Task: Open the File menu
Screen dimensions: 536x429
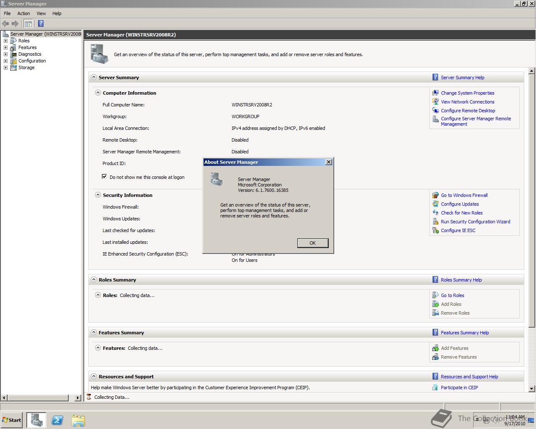Action: 7,13
